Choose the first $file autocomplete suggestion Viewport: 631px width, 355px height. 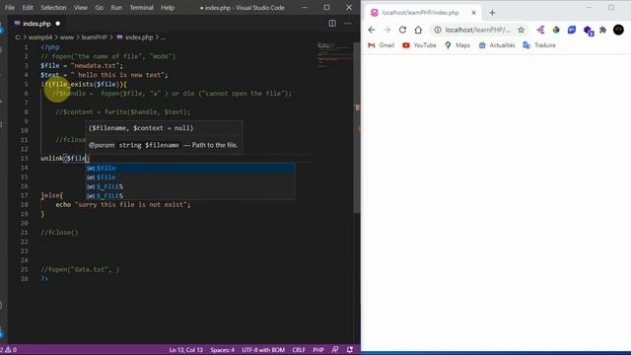pos(190,168)
